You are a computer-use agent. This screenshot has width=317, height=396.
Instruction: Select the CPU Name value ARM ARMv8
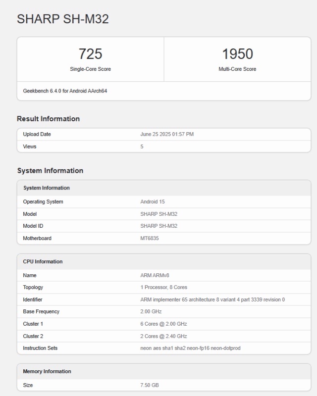click(155, 275)
